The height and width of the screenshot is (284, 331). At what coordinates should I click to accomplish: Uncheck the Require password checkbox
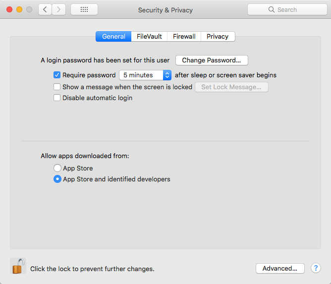click(57, 75)
